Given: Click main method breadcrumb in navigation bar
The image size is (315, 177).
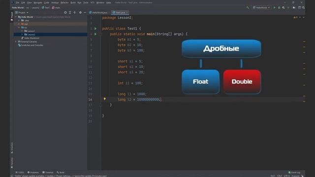Looking at the screenshot, I should tap(56, 8).
